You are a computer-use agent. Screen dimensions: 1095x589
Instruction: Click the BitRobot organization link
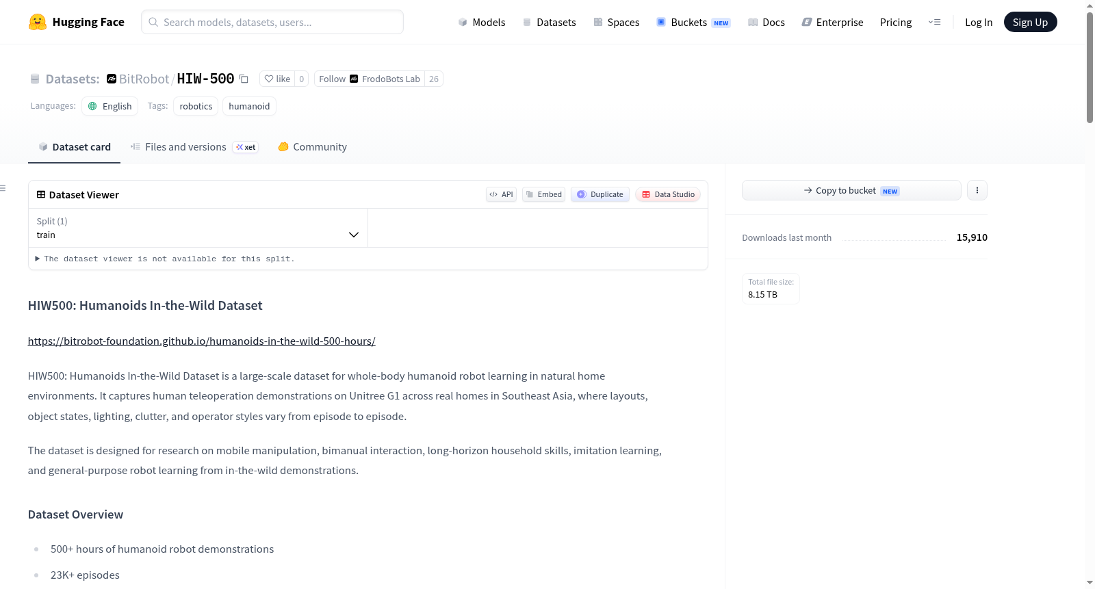click(144, 79)
